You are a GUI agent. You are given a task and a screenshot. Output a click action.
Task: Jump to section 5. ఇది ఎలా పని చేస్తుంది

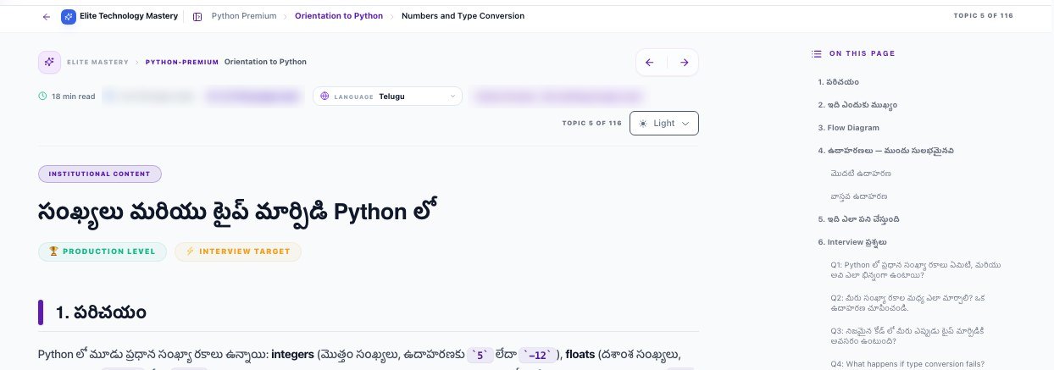[858, 219]
